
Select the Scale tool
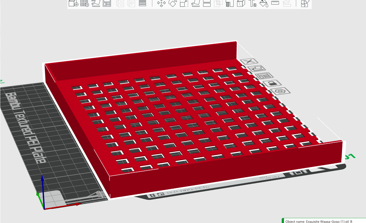coord(184,3)
